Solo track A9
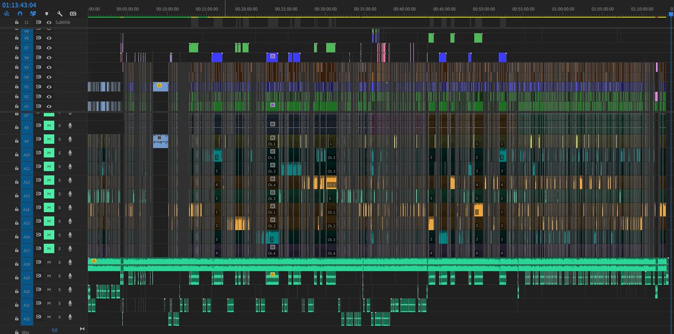 (x=60, y=140)
